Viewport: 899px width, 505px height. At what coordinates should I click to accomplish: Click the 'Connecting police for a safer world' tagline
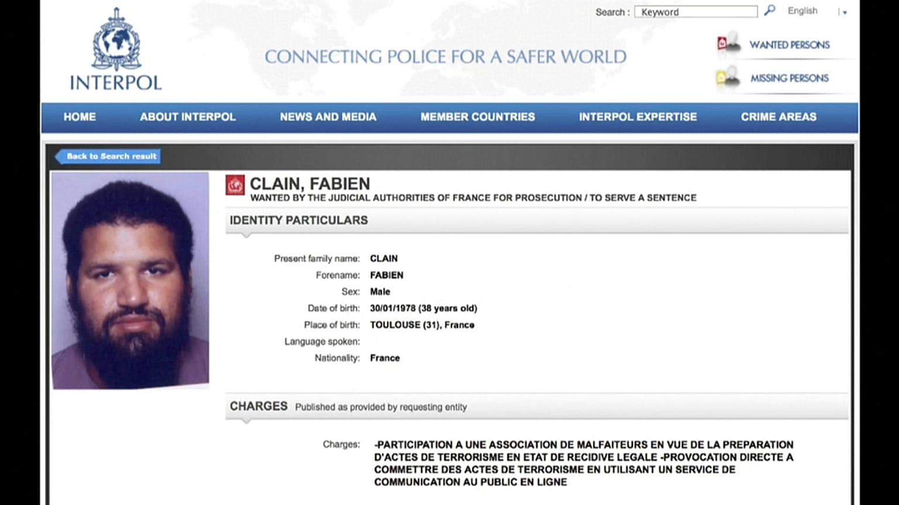(x=445, y=57)
